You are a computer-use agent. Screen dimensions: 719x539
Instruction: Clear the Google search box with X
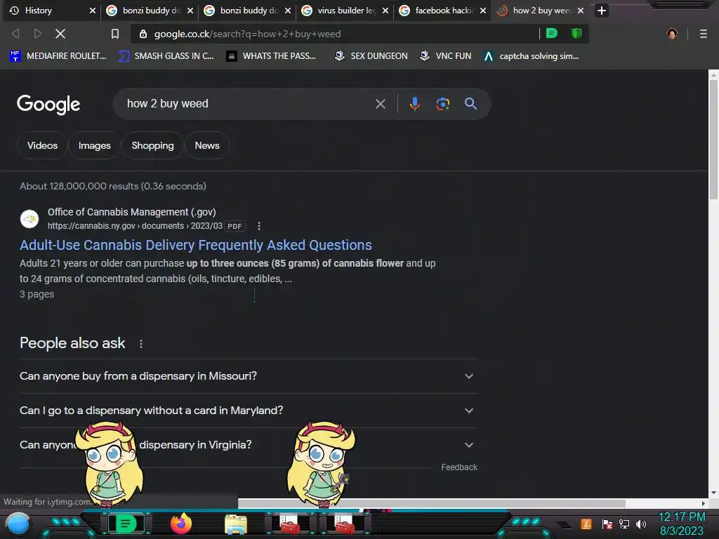tap(380, 104)
